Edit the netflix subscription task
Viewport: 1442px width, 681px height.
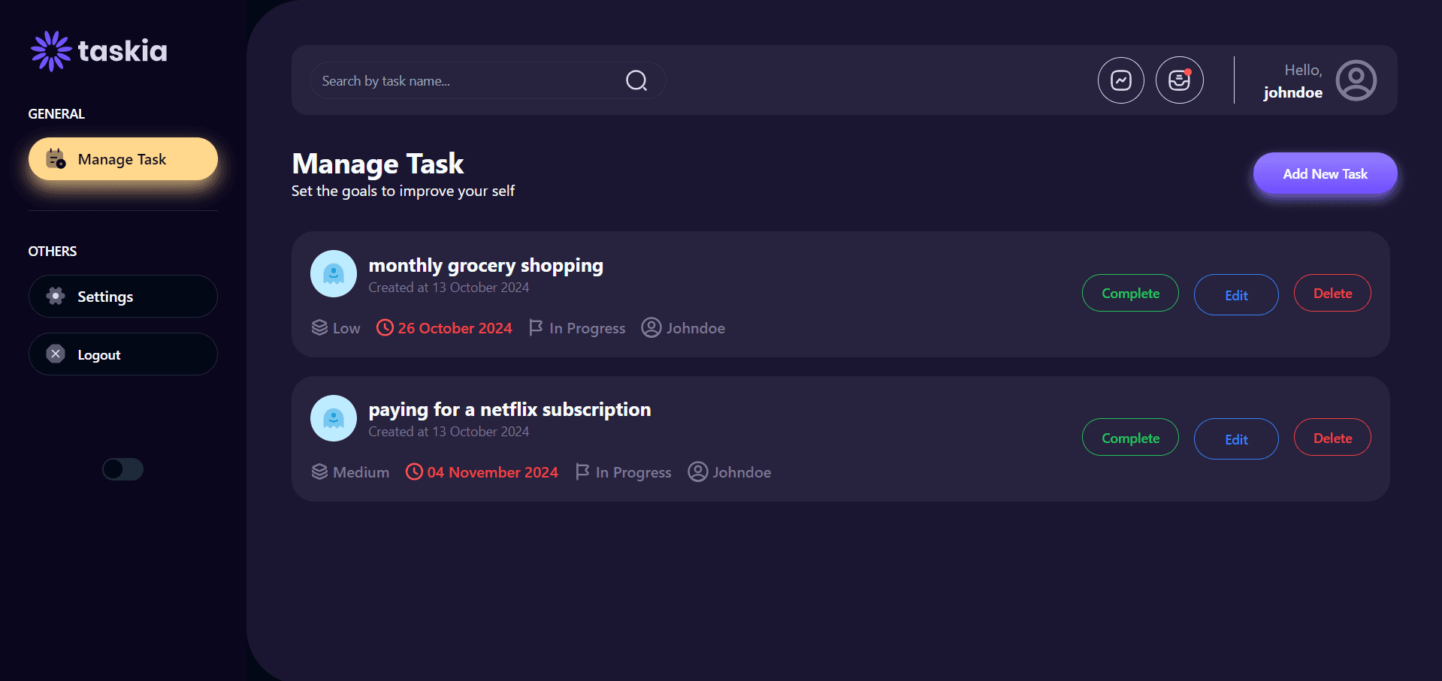point(1235,438)
